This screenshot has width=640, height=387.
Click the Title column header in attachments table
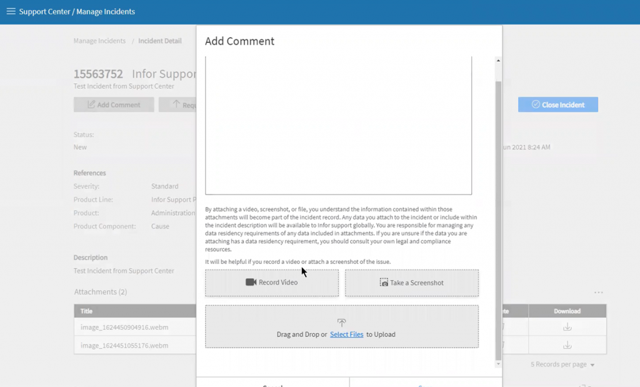pyautogui.click(x=86, y=311)
